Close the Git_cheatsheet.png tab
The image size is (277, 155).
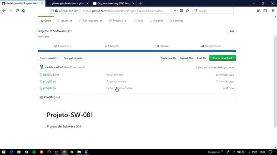pyautogui.click(x=133, y=3)
